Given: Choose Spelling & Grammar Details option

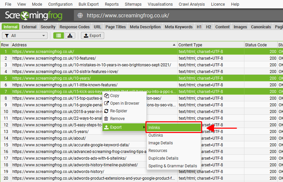Looking at the screenshot, I should click(173, 166).
